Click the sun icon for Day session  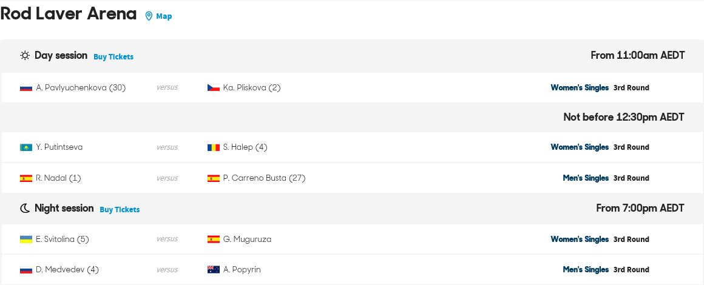click(25, 56)
